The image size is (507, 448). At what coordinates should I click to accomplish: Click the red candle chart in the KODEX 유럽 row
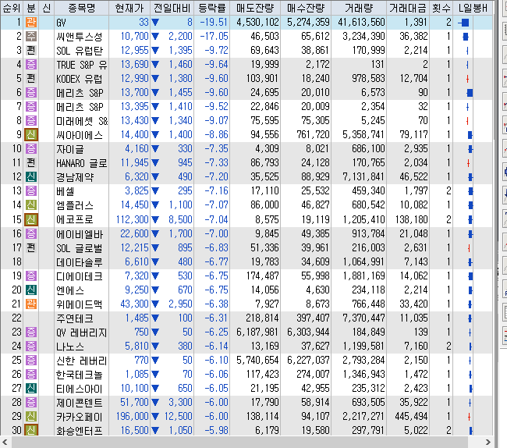click(x=467, y=79)
